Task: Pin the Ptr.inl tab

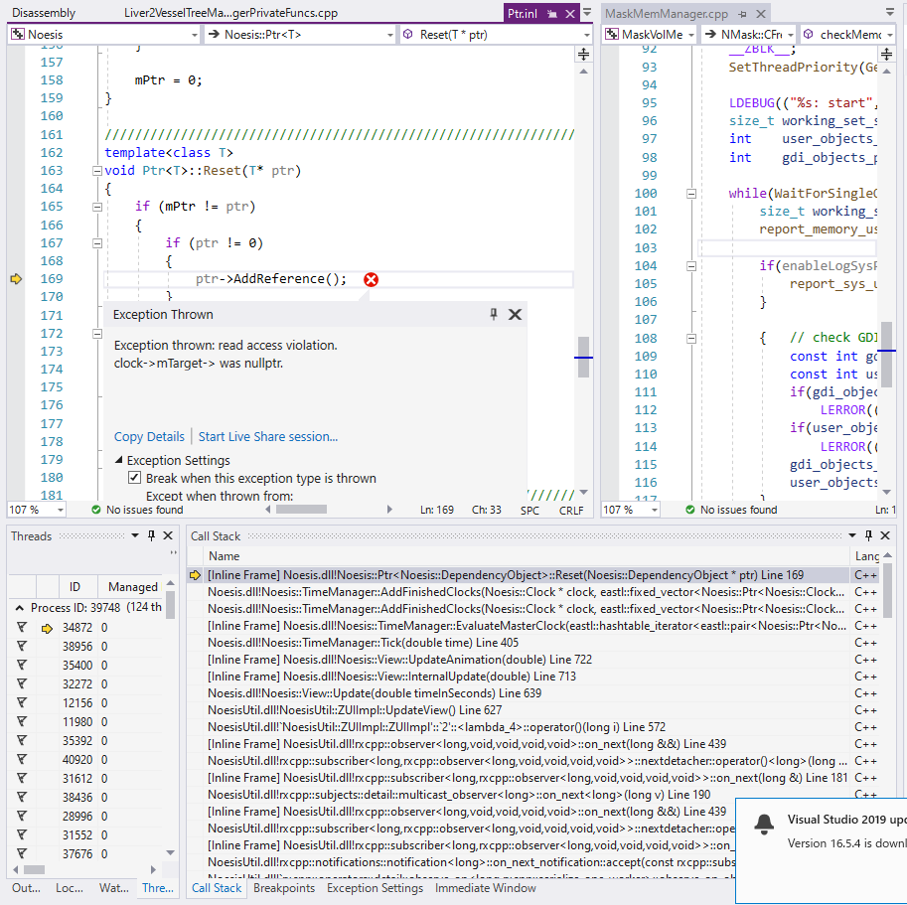Action: 551,13
